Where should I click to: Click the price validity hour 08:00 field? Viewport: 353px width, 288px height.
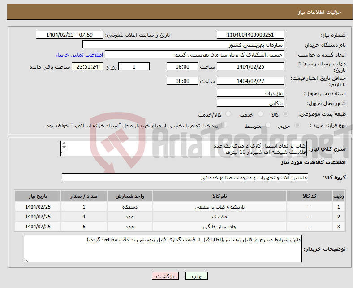point(182,81)
